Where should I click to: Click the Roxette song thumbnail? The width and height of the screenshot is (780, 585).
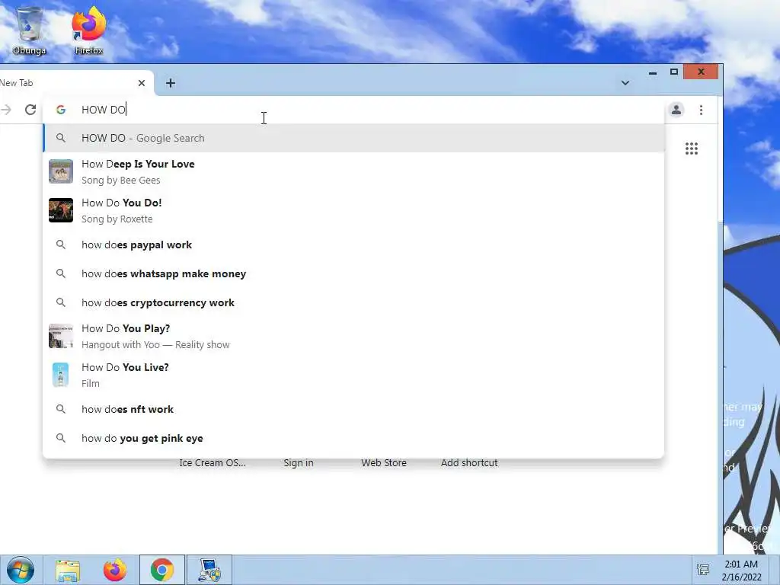(61, 210)
